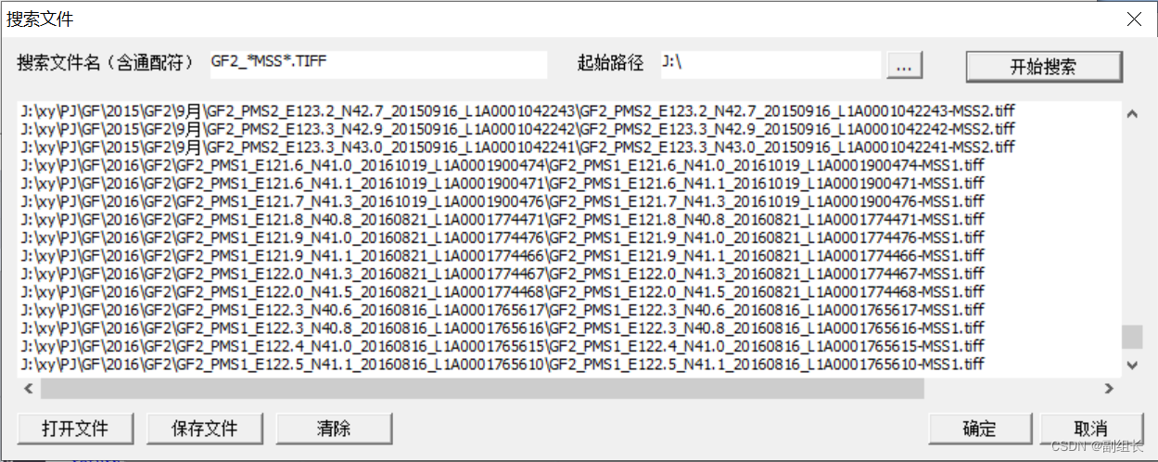
Task: Click the 保存文件 button
Action: [205, 428]
